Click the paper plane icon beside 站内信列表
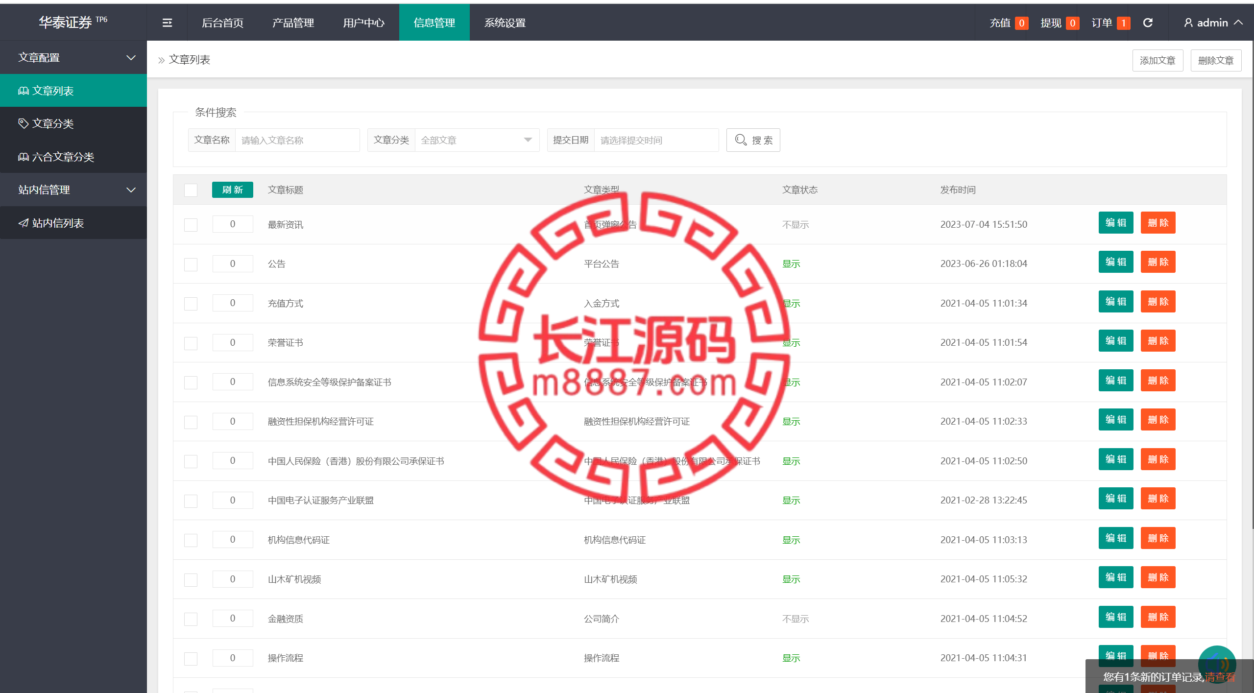 click(x=23, y=223)
